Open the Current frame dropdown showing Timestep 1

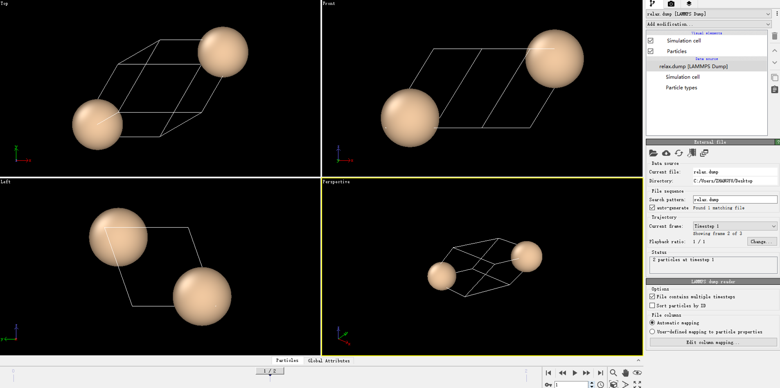tap(735, 226)
